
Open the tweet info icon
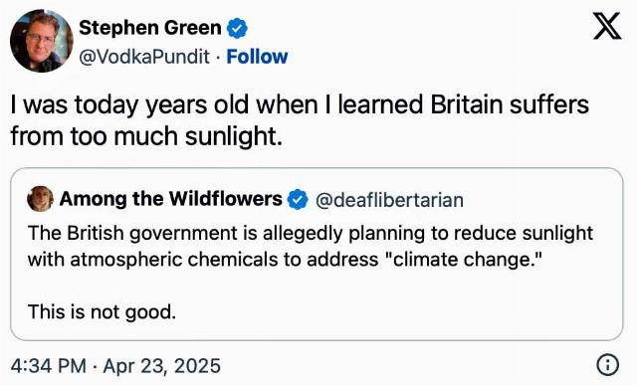[x=608, y=365]
